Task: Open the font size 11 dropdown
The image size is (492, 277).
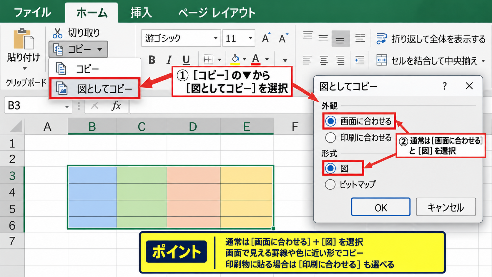Action: 250,38
